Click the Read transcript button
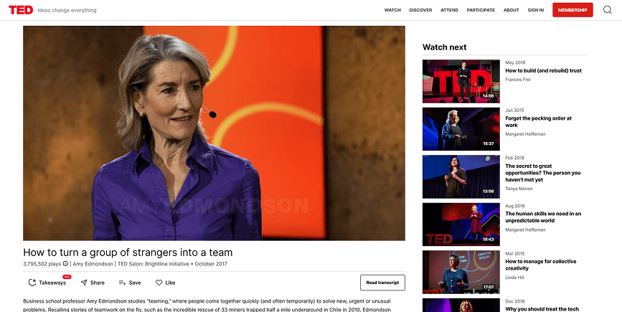Viewport: 622px width, 312px height. (382, 283)
